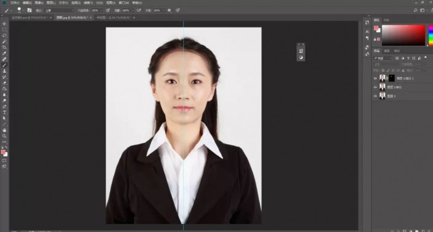
Task: Click the brush opacity value field
Action: point(95,10)
